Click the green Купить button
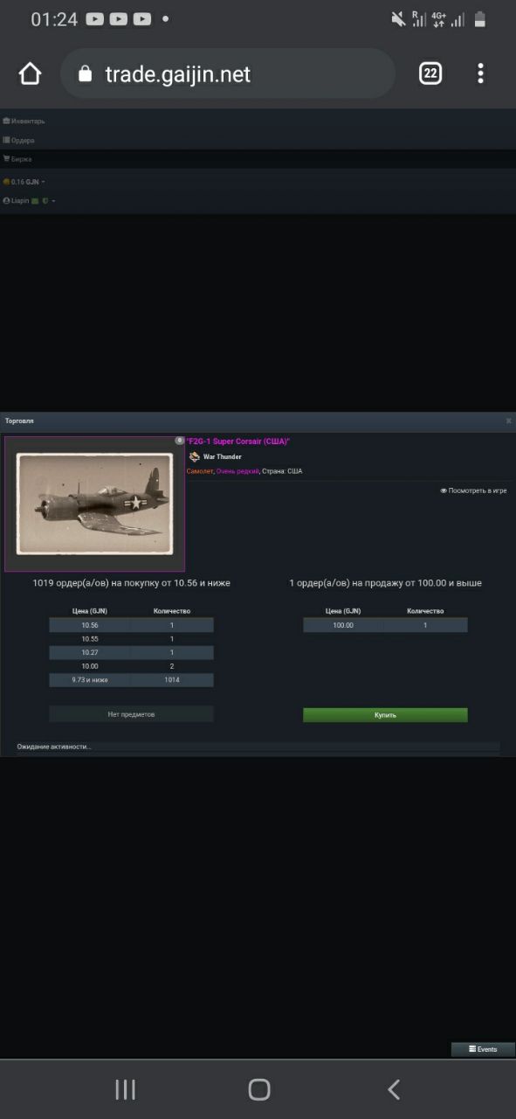 point(385,715)
